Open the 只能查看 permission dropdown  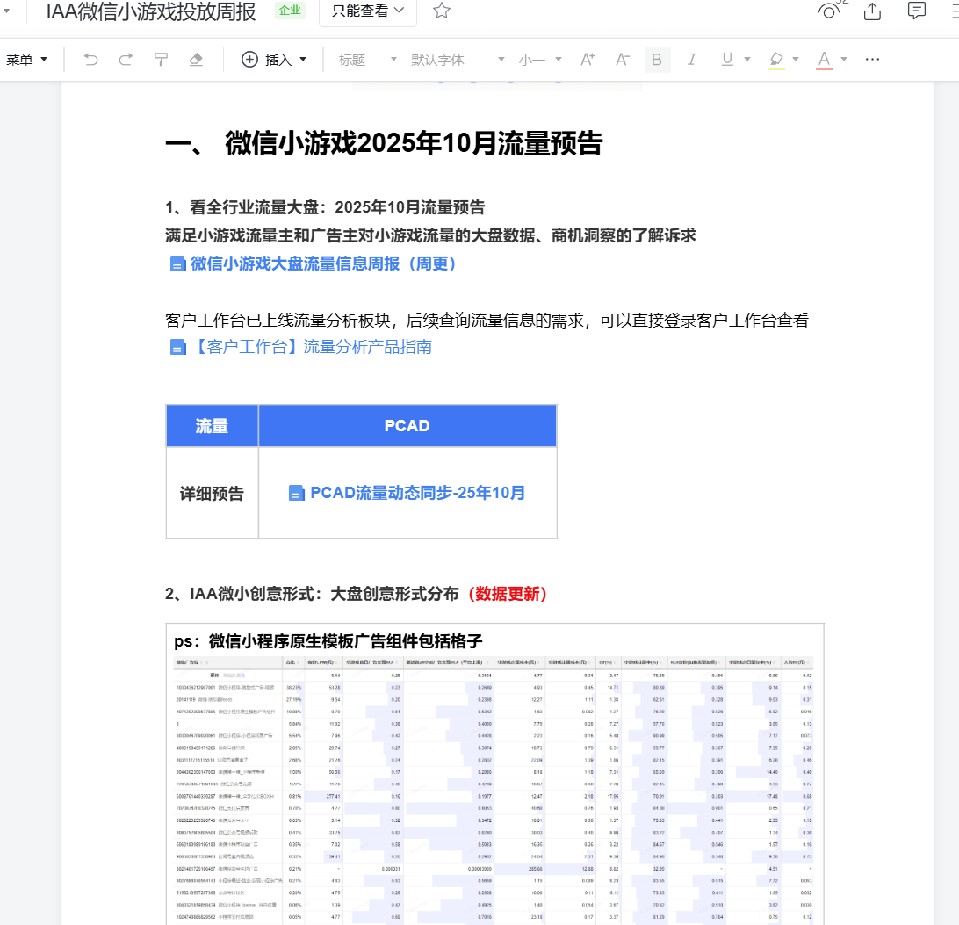pyautogui.click(x=368, y=11)
